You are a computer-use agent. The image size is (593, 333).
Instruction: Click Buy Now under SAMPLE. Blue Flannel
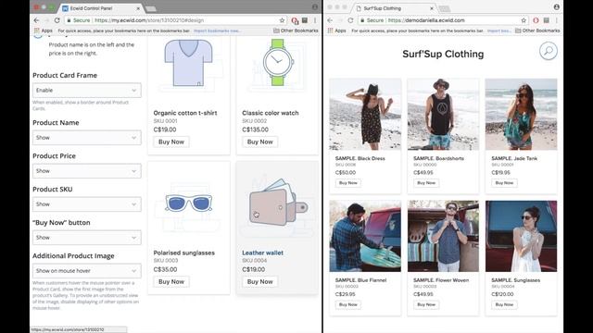click(348, 304)
